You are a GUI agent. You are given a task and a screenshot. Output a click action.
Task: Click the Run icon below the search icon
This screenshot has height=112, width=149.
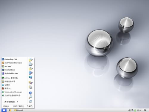[30, 102]
